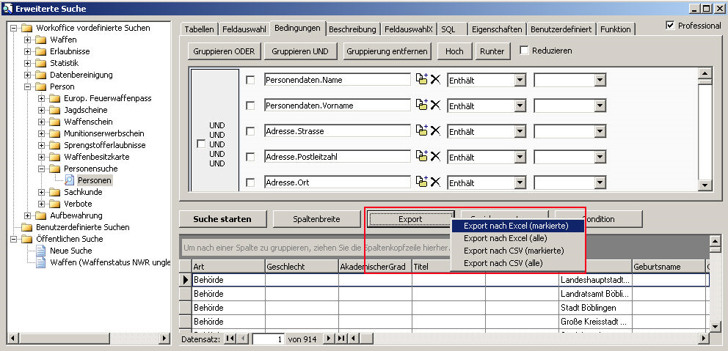Click the Adresse.Ort field name input
The height and width of the screenshot is (351, 728).
point(337,182)
